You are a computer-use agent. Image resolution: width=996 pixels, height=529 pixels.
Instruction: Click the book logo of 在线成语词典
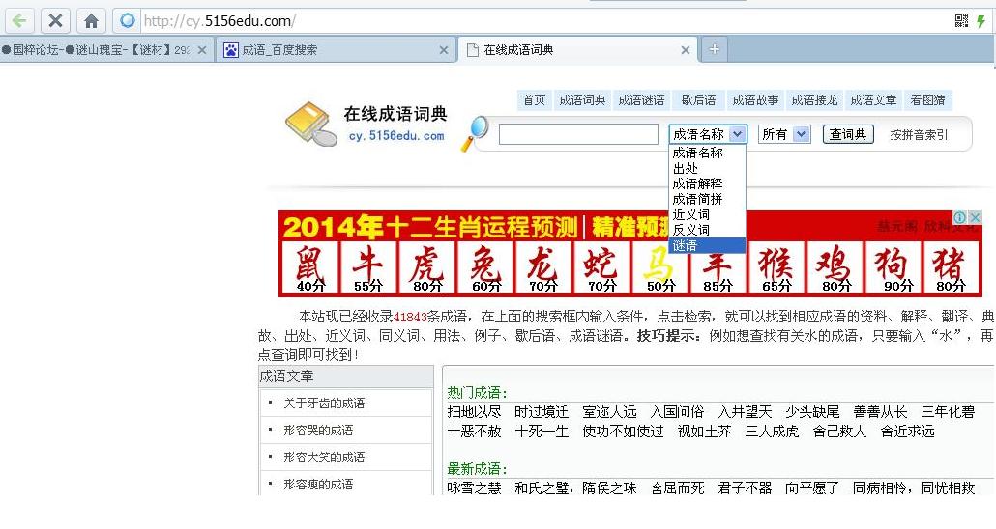point(311,125)
